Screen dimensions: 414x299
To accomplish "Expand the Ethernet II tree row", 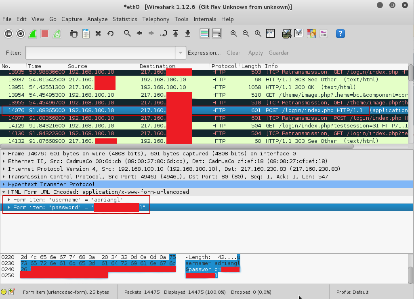I will [4, 161].
